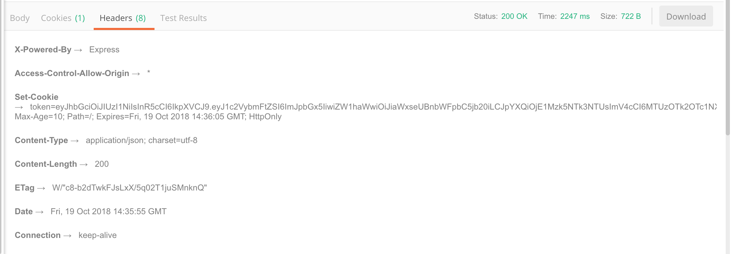Open the Cookies (1) tab
The width and height of the screenshot is (732, 254).
(63, 18)
